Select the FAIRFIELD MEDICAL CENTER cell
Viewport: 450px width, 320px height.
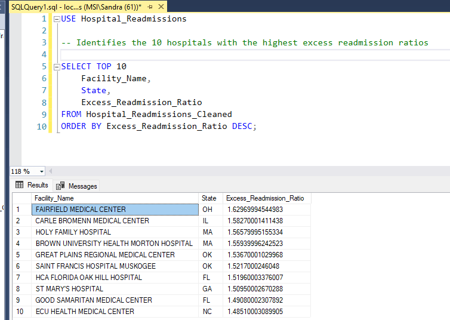(x=115, y=210)
